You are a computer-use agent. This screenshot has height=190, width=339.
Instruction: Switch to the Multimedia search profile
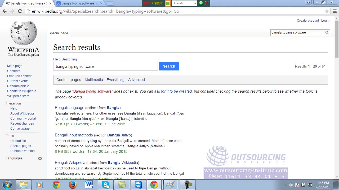tap(94, 80)
